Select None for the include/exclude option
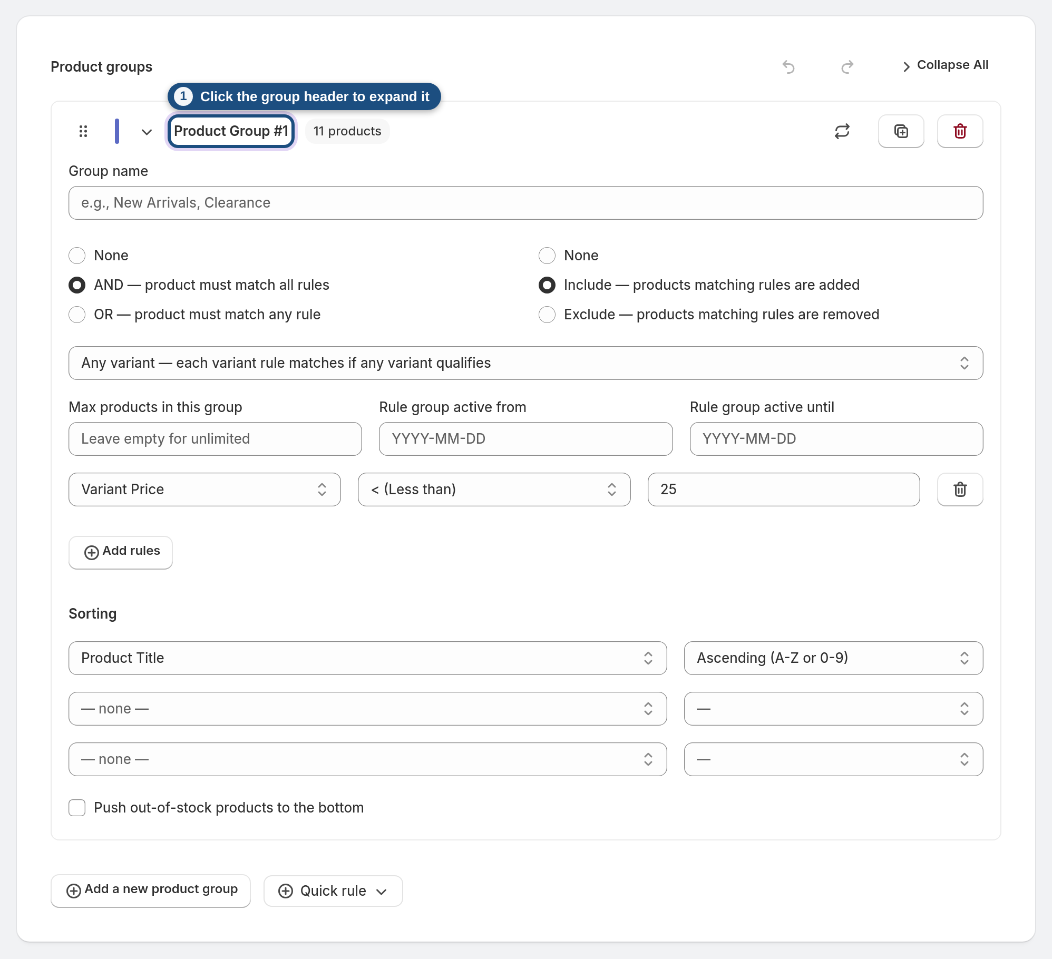Viewport: 1052px width, 959px height. pos(547,256)
